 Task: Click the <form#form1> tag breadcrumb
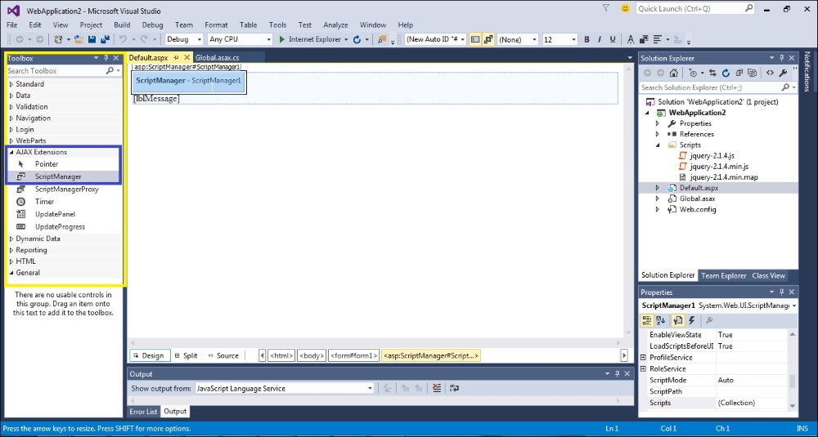(x=353, y=356)
